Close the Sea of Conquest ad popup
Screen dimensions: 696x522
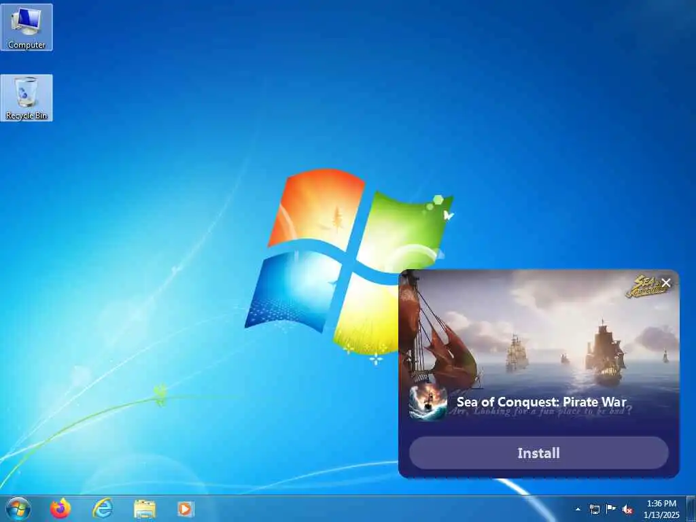(x=666, y=283)
